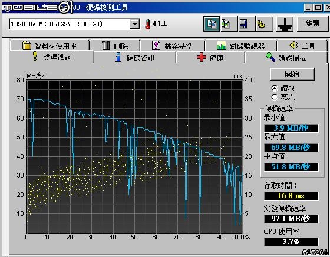The width and height of the screenshot is (330, 257).
Task: Click the 51.8 MB/秒 average value
Action: (x=291, y=167)
